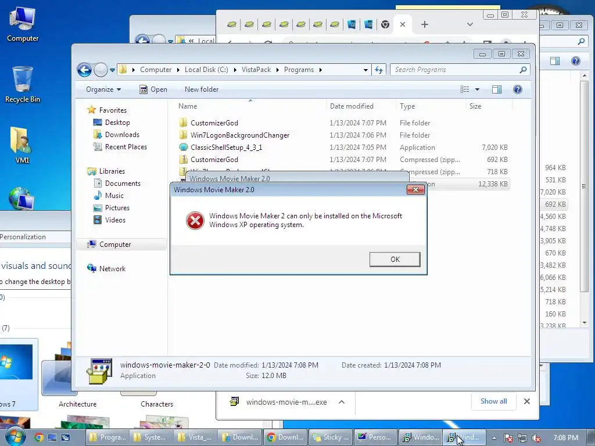Open a new tab in Chrome
The height and width of the screenshot is (446, 595).
coord(425,24)
